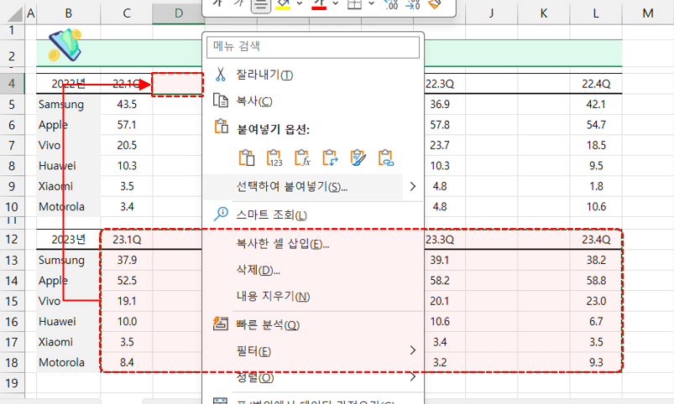Expand the 선택하여 붙여넣기 submenu arrow
This screenshot has width=674, height=404.
(413, 186)
